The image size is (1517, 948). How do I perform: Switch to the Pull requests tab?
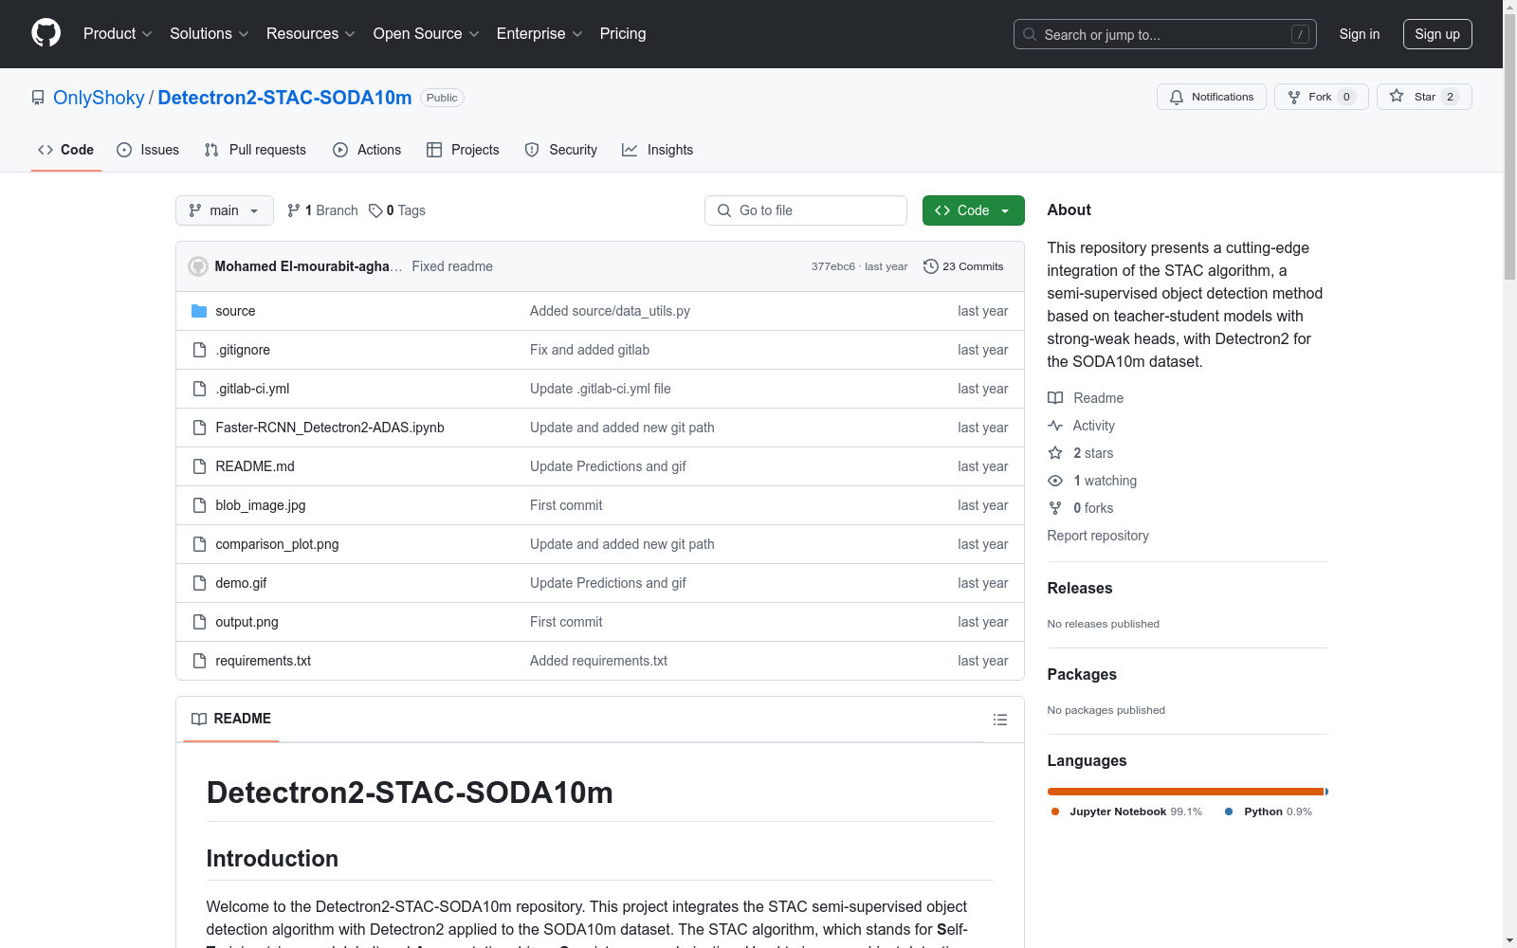point(255,150)
